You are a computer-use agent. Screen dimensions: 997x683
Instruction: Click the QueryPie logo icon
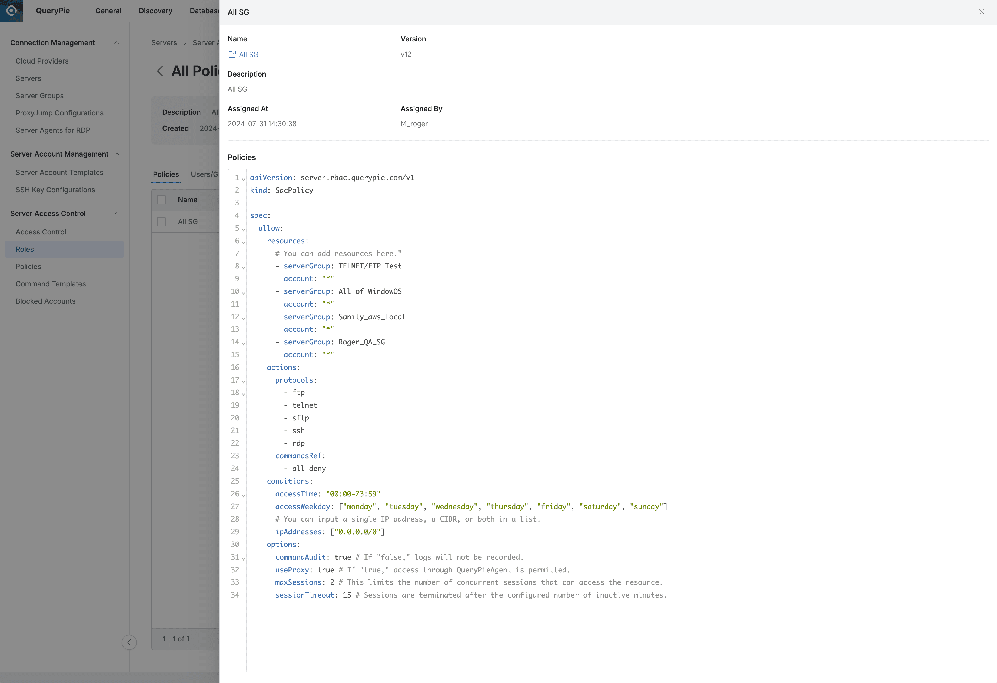point(12,11)
